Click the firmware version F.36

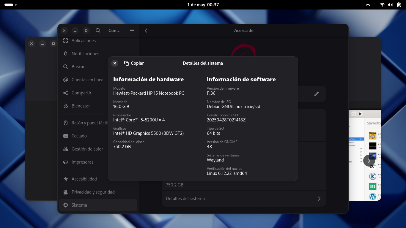click(211, 93)
